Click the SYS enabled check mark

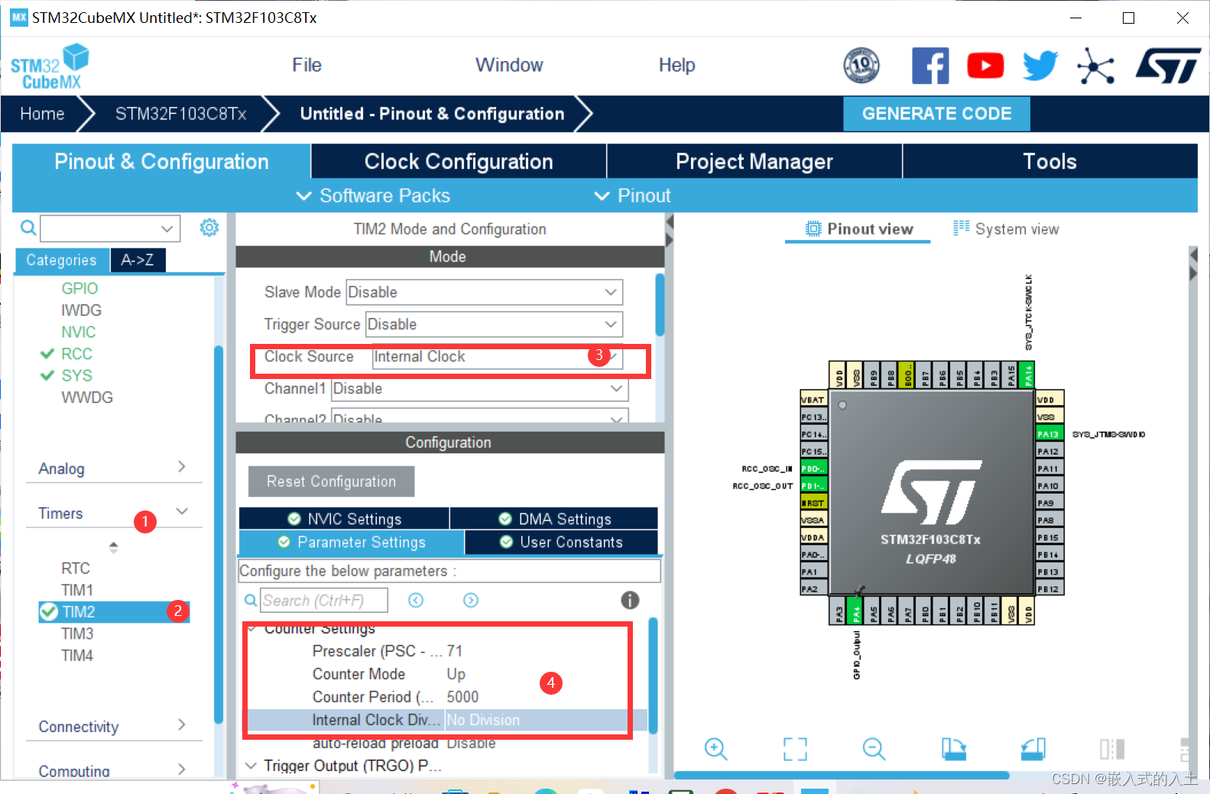click(47, 375)
